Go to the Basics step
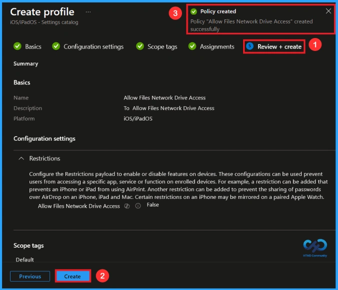 click(33, 46)
